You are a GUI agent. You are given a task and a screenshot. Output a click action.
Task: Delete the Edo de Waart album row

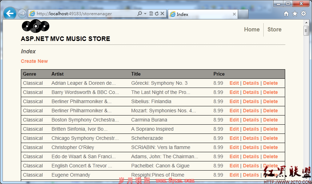tap(270, 156)
